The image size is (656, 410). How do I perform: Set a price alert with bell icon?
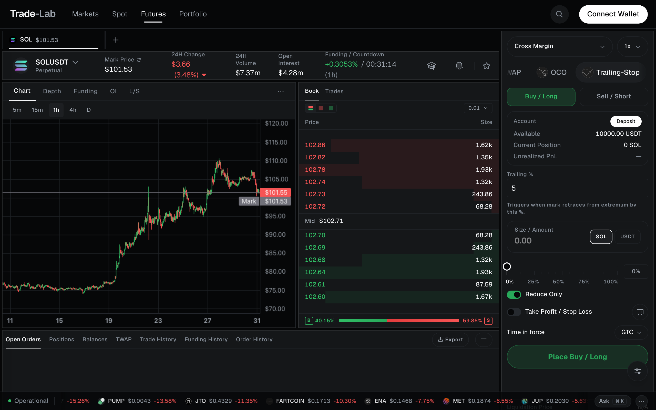(x=459, y=66)
